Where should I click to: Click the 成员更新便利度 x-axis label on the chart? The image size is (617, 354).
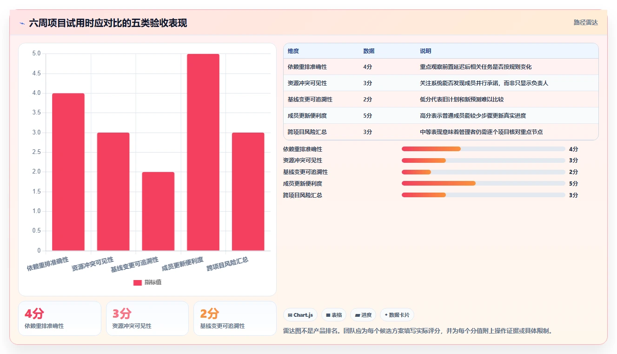pos(183,264)
